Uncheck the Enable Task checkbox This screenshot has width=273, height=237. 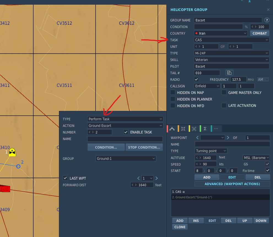(x=126, y=132)
